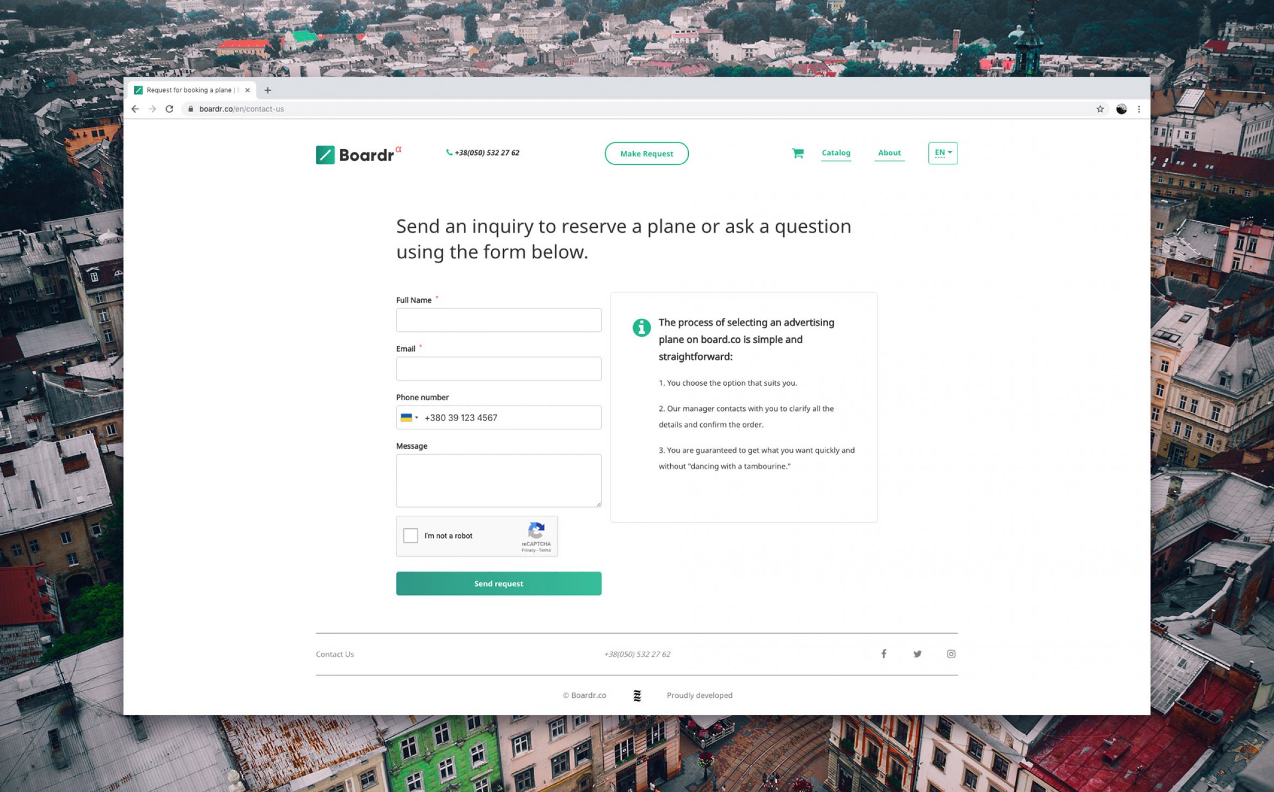Click the stack/logo icon near copyright
1274x792 pixels.
click(x=636, y=695)
